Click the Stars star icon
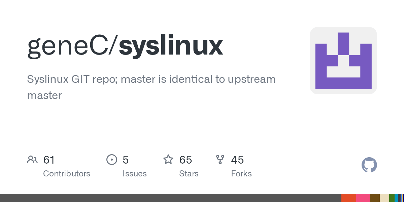The width and height of the screenshot is (404, 202). 168,159
